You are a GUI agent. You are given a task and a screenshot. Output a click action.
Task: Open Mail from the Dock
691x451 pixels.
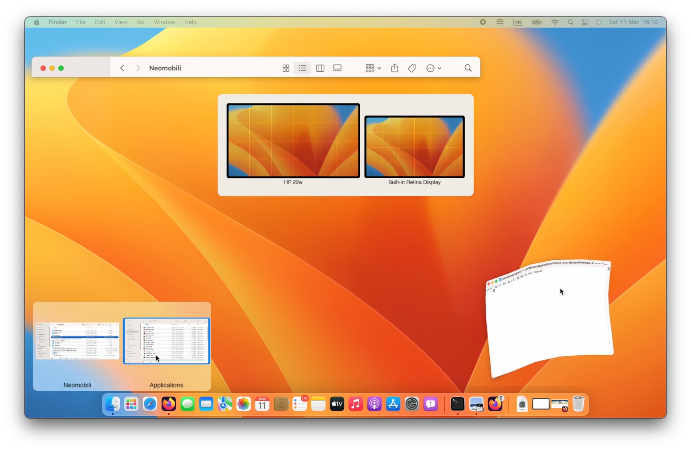click(x=206, y=404)
